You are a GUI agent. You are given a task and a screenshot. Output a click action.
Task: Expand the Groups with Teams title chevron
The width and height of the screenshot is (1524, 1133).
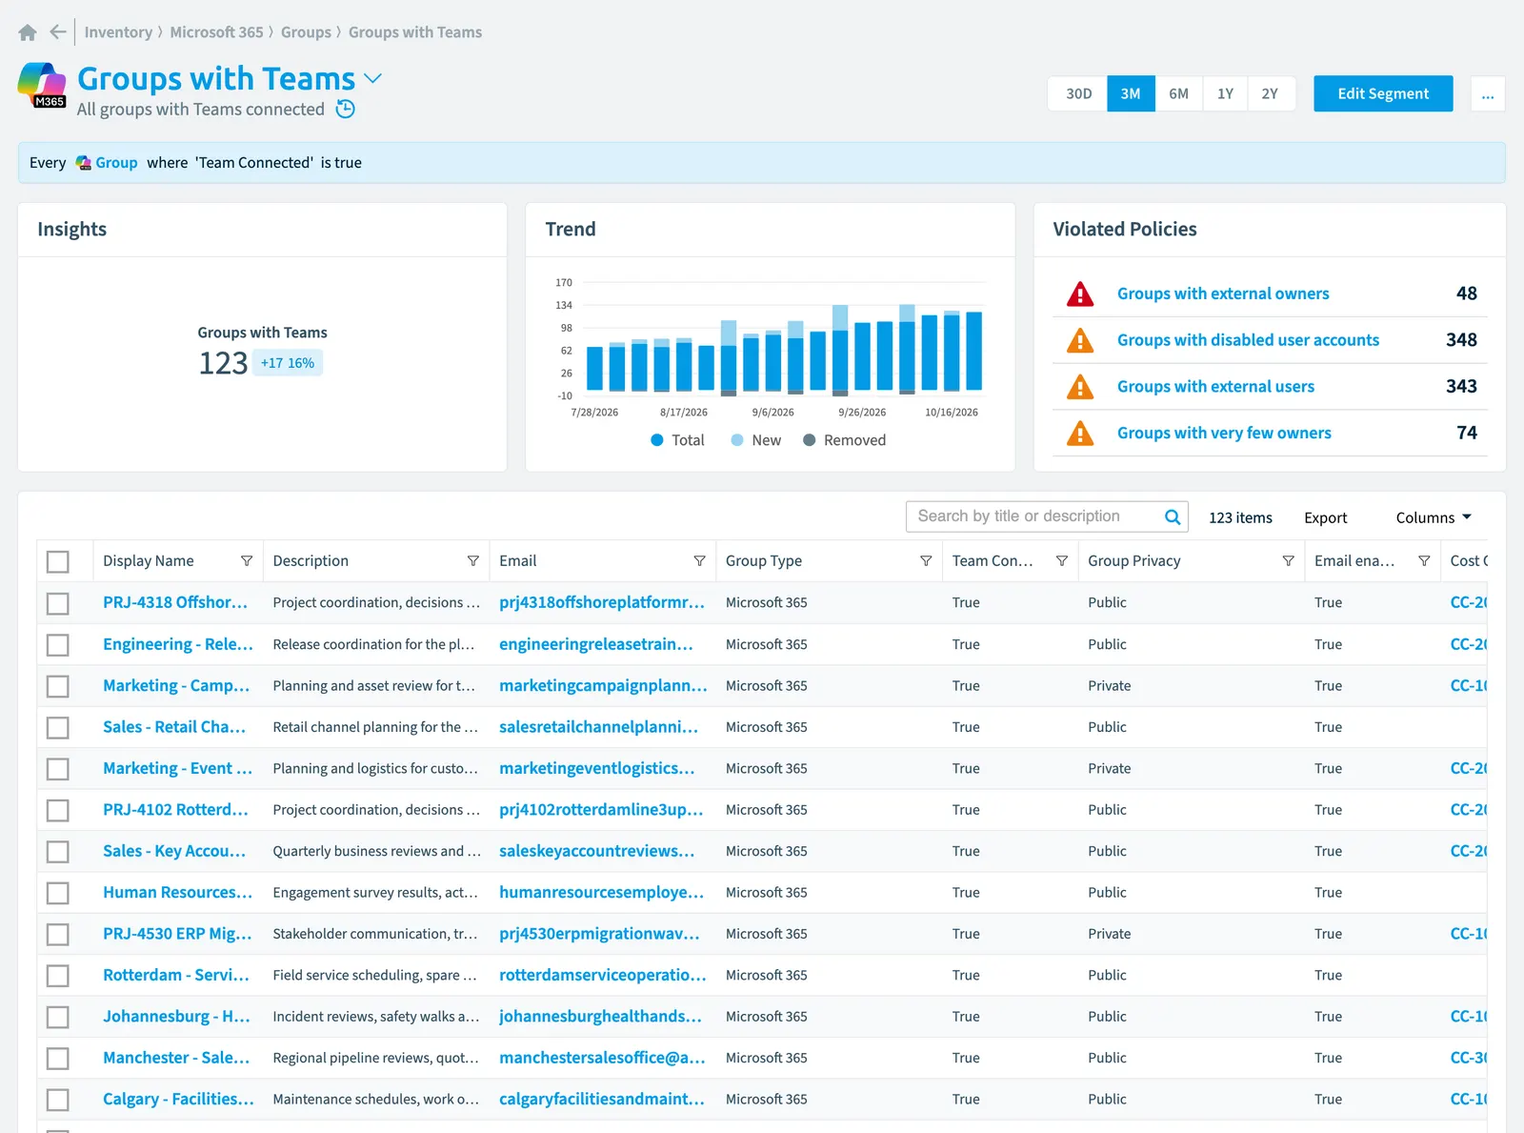coord(373,78)
